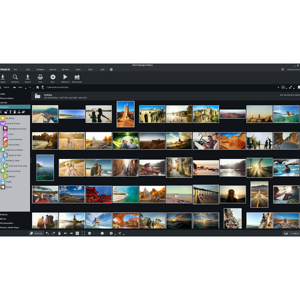
Task: Select the Holiday & Travel category
Action: coord(10,160)
